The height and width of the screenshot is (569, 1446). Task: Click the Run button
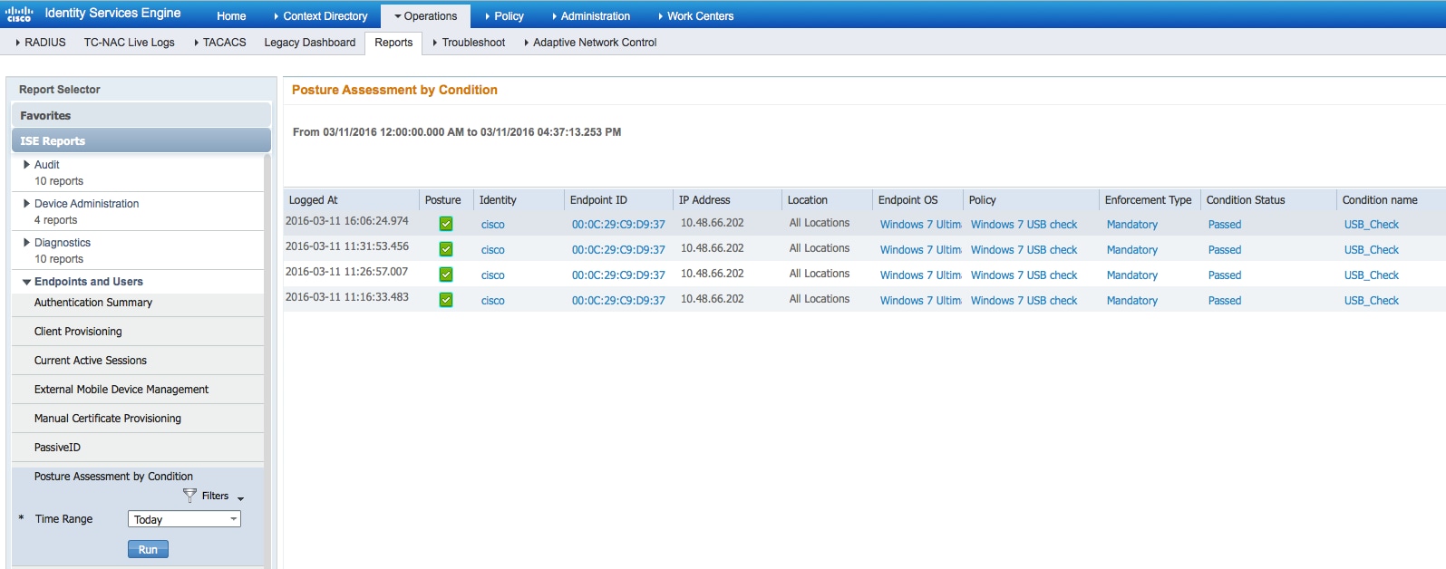point(148,549)
